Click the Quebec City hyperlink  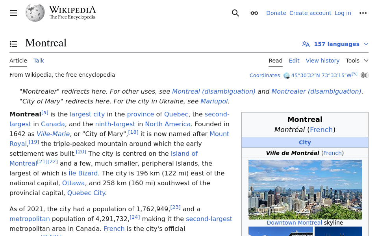click(86, 193)
